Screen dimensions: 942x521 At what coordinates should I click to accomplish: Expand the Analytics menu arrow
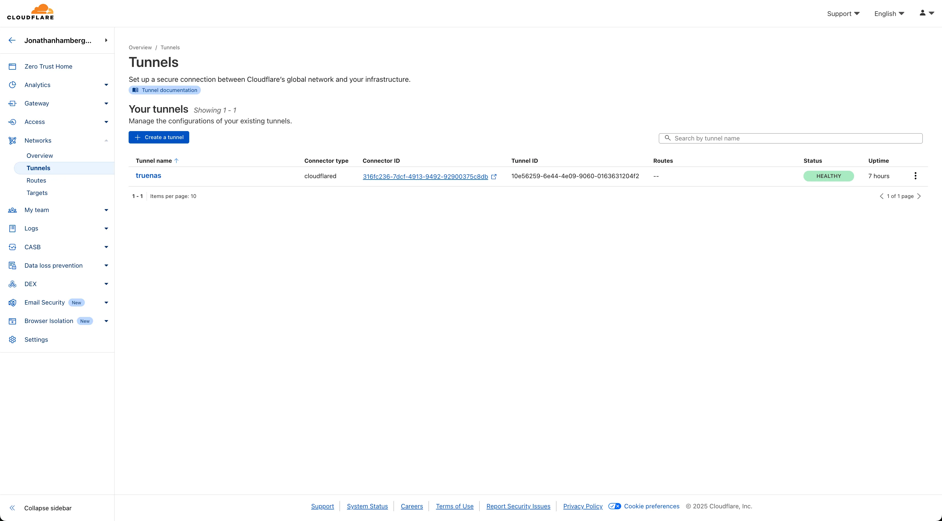point(106,85)
